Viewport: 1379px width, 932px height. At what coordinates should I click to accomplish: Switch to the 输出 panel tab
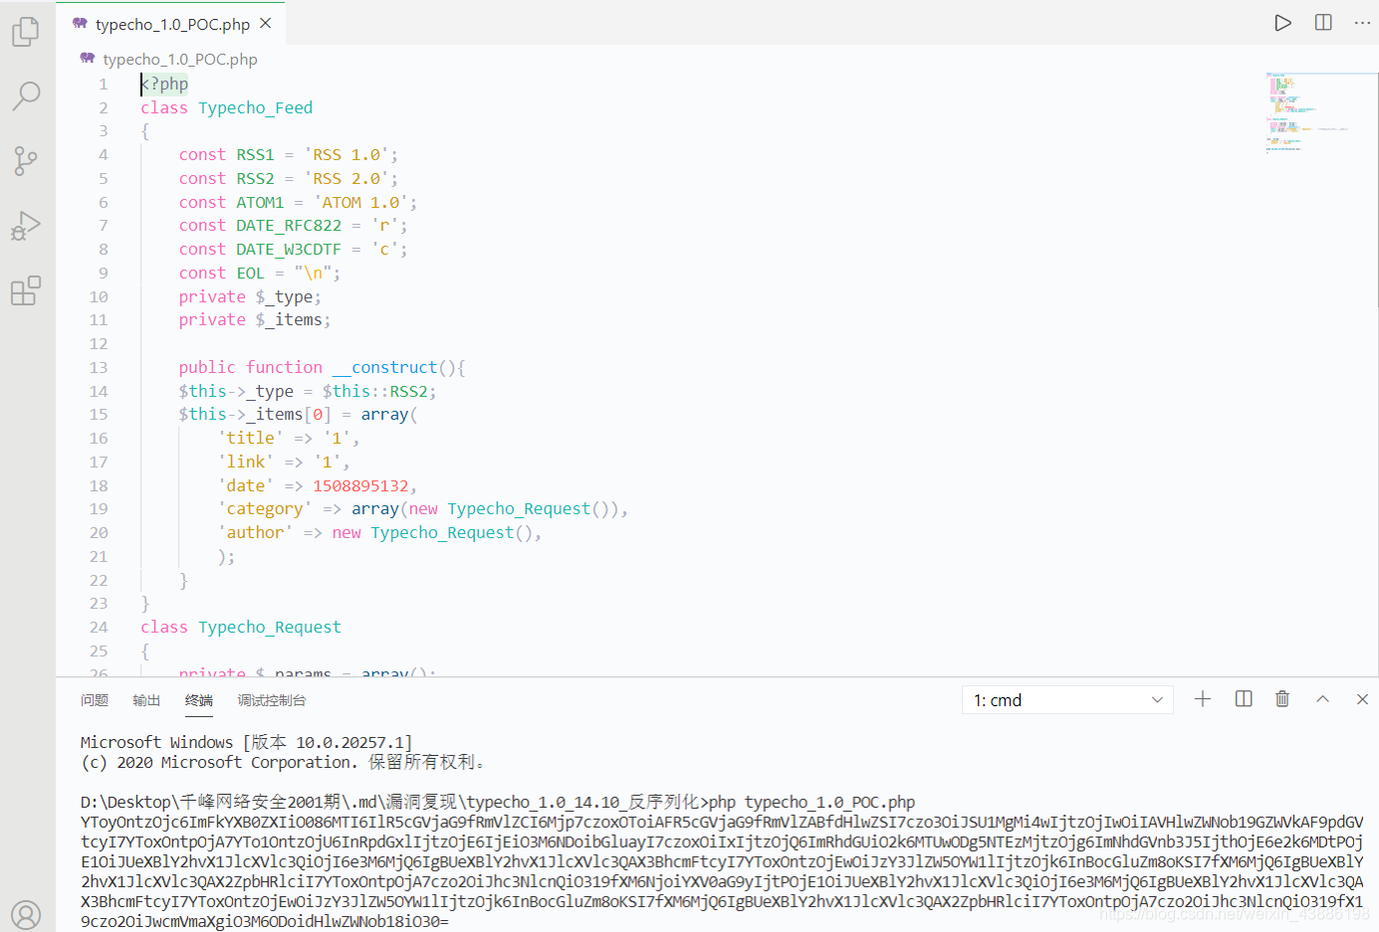point(146,700)
